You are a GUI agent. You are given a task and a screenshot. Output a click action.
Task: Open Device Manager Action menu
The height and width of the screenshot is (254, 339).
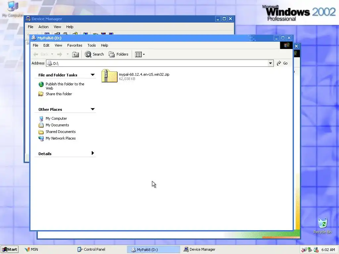point(43,27)
